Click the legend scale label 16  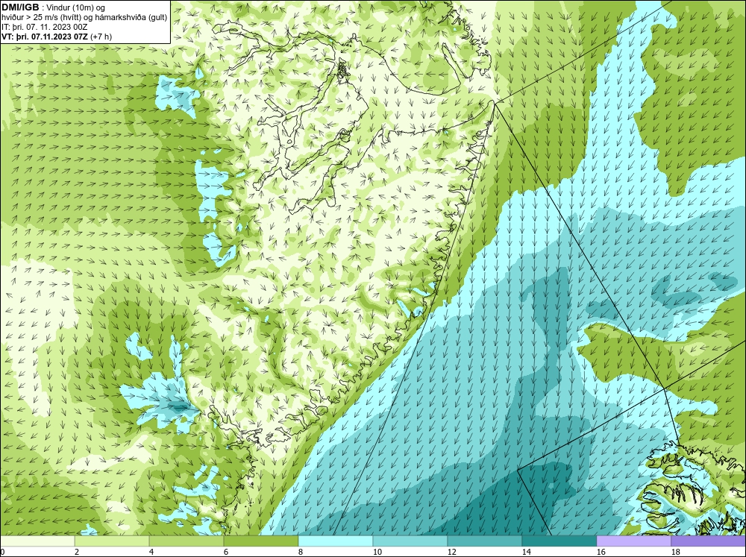601,552
